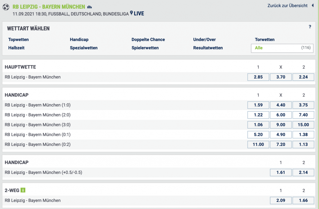Click the handicap (0:2) row label
Viewport: 319px width, 209px height.
click(x=38, y=144)
